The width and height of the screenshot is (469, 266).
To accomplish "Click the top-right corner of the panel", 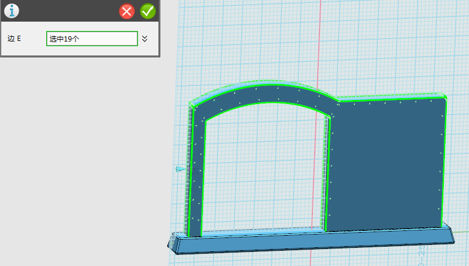I will [x=445, y=97].
